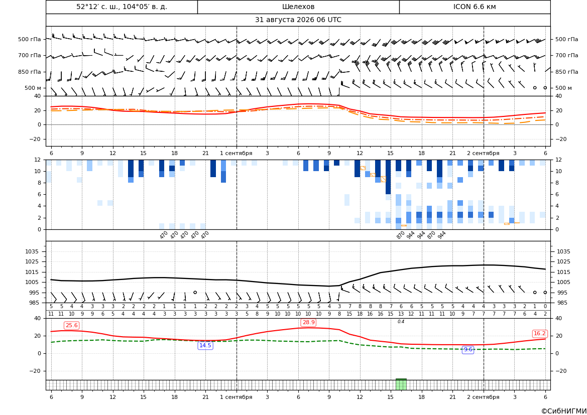Click the 16.2 red end temperature label
The height and width of the screenshot is (415, 587).
click(539, 333)
